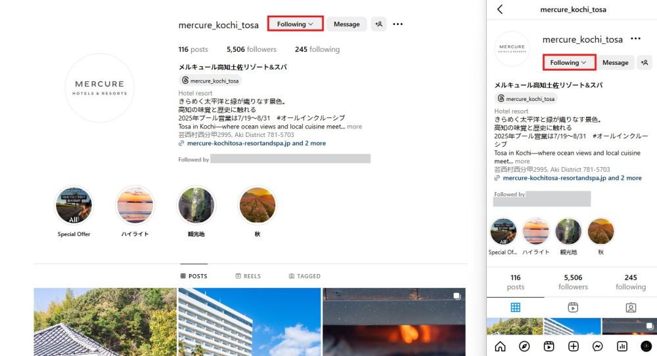Open the white hotel building post in desktop grid

point(249,322)
